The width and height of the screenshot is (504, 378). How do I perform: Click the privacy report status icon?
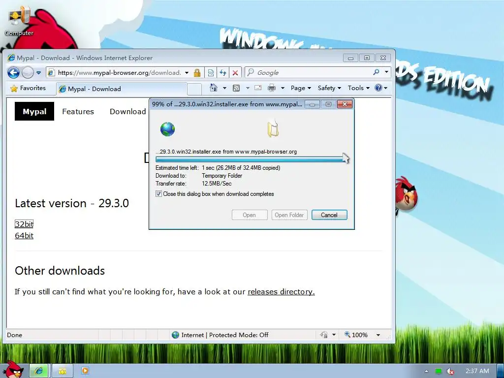tap(324, 335)
